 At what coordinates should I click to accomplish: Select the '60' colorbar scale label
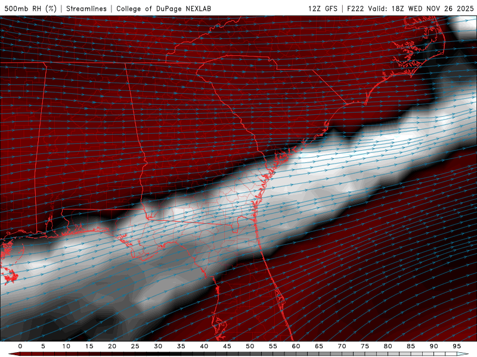296,346
